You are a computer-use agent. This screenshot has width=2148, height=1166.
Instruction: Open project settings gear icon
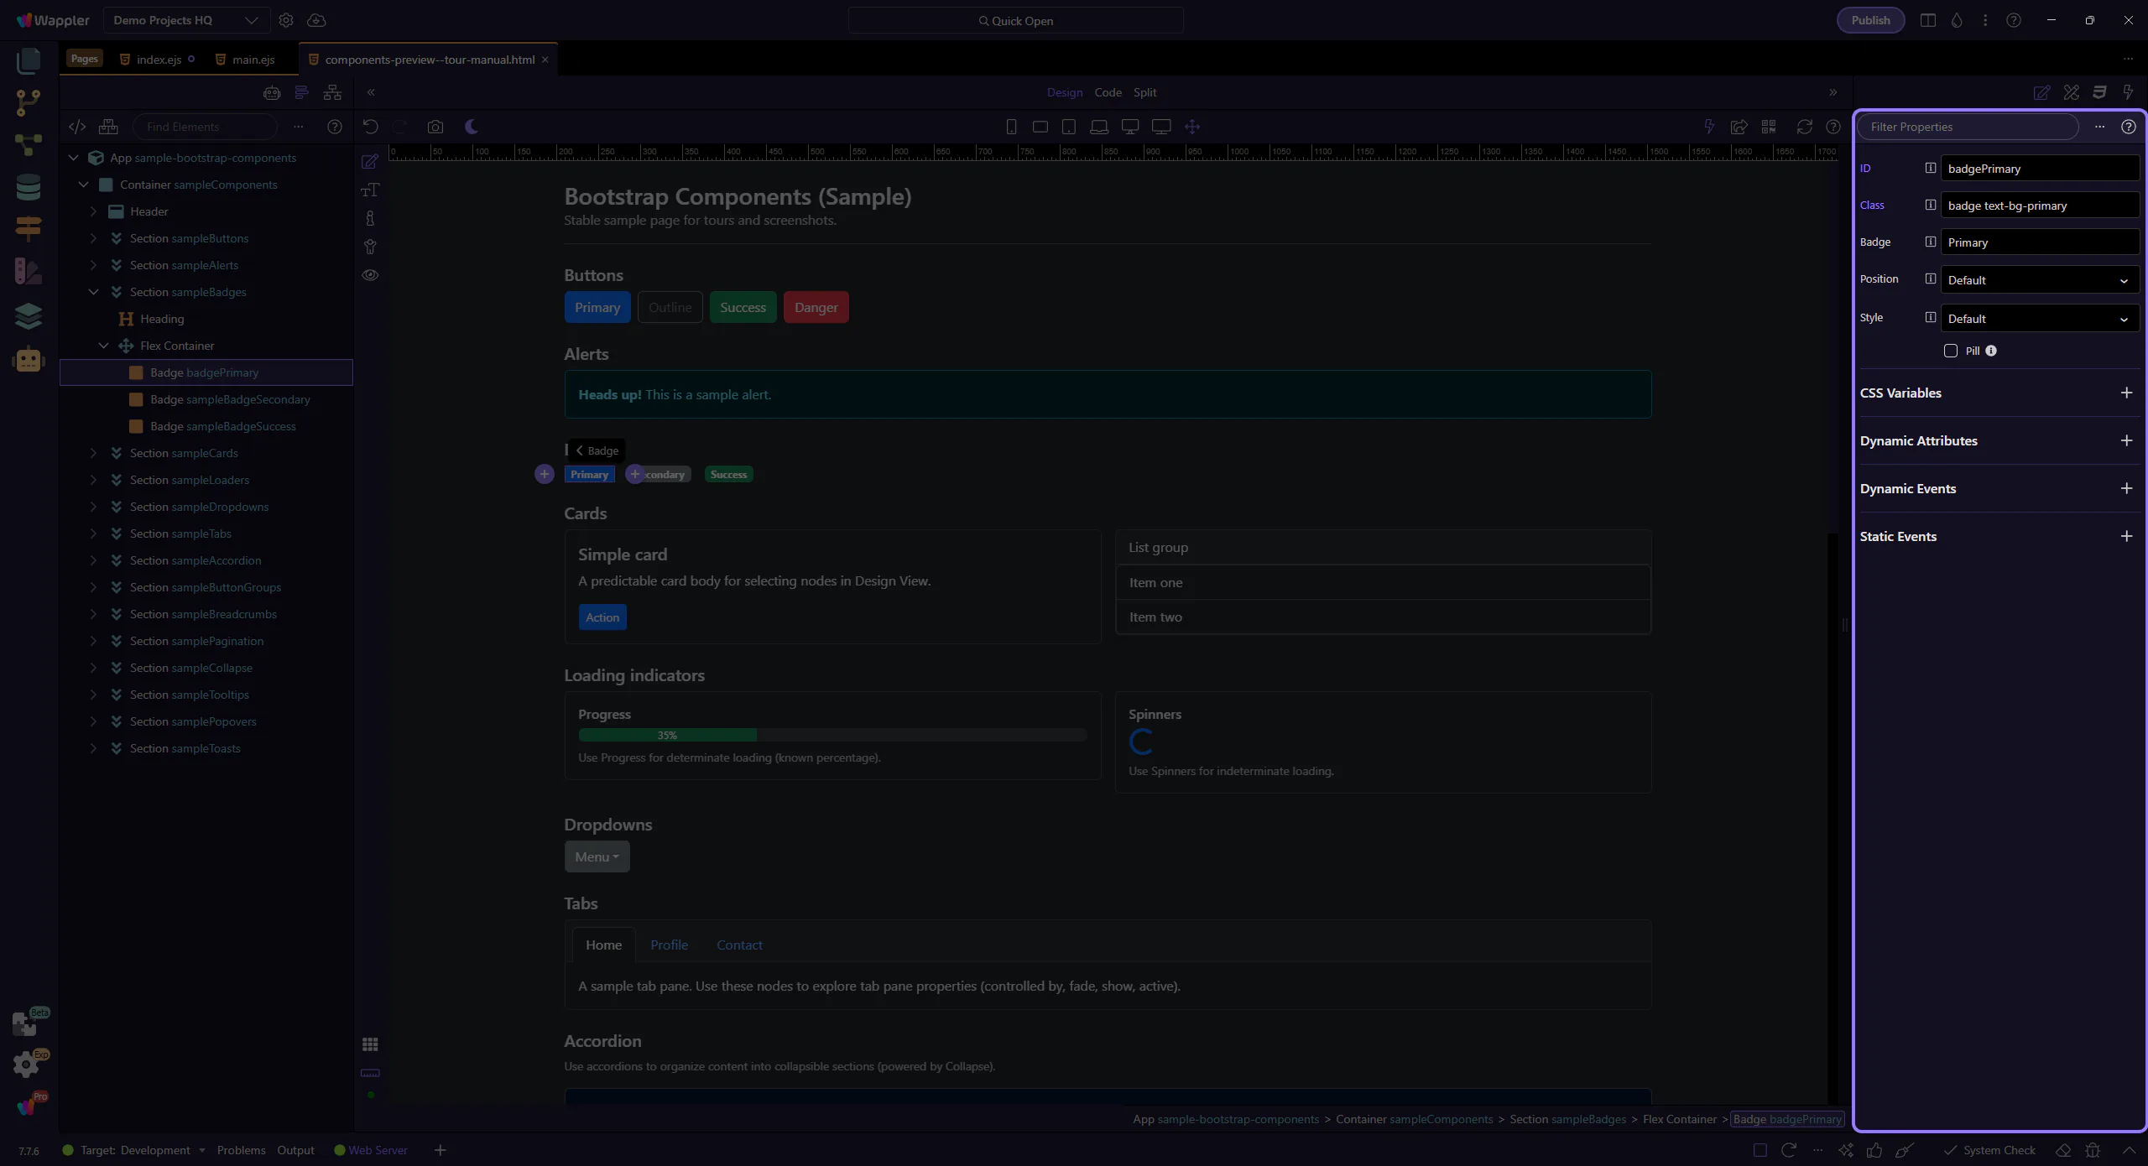coord(286,20)
